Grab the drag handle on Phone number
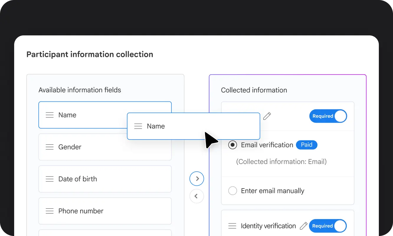The height and width of the screenshot is (236, 393). coord(50,211)
